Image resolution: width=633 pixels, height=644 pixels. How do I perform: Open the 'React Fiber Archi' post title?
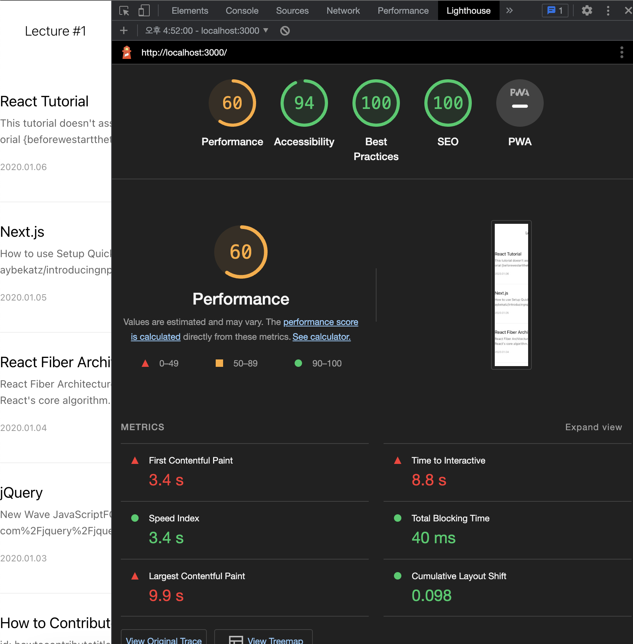coord(56,362)
